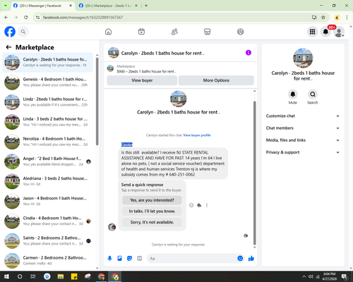Mute the conversation using the bell icon
The width and height of the screenshot is (353, 282).
click(293, 94)
